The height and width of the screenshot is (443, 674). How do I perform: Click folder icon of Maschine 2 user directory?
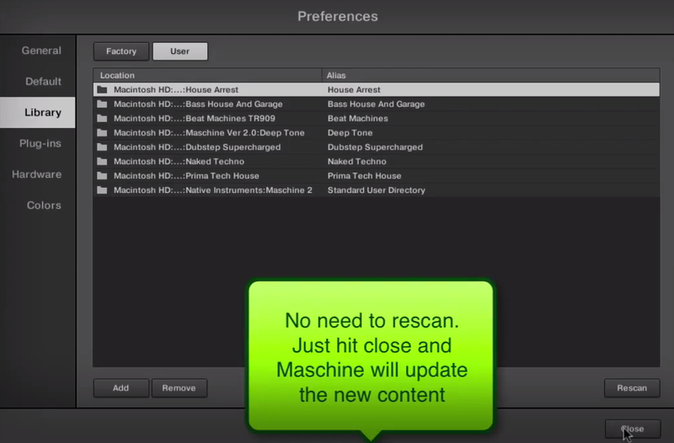tap(102, 190)
